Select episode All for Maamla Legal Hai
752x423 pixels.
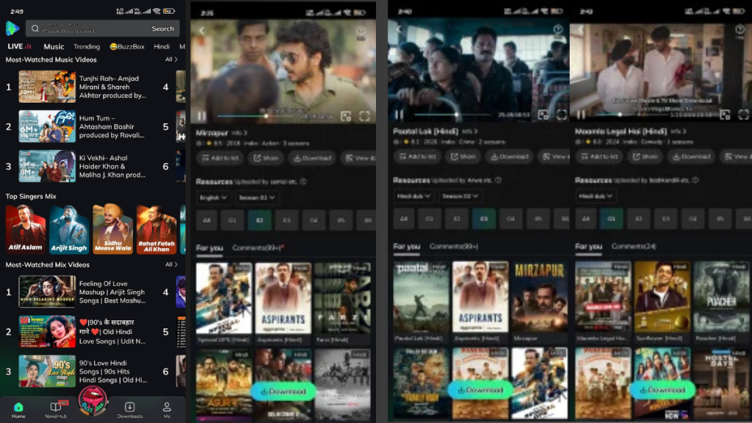[586, 219]
